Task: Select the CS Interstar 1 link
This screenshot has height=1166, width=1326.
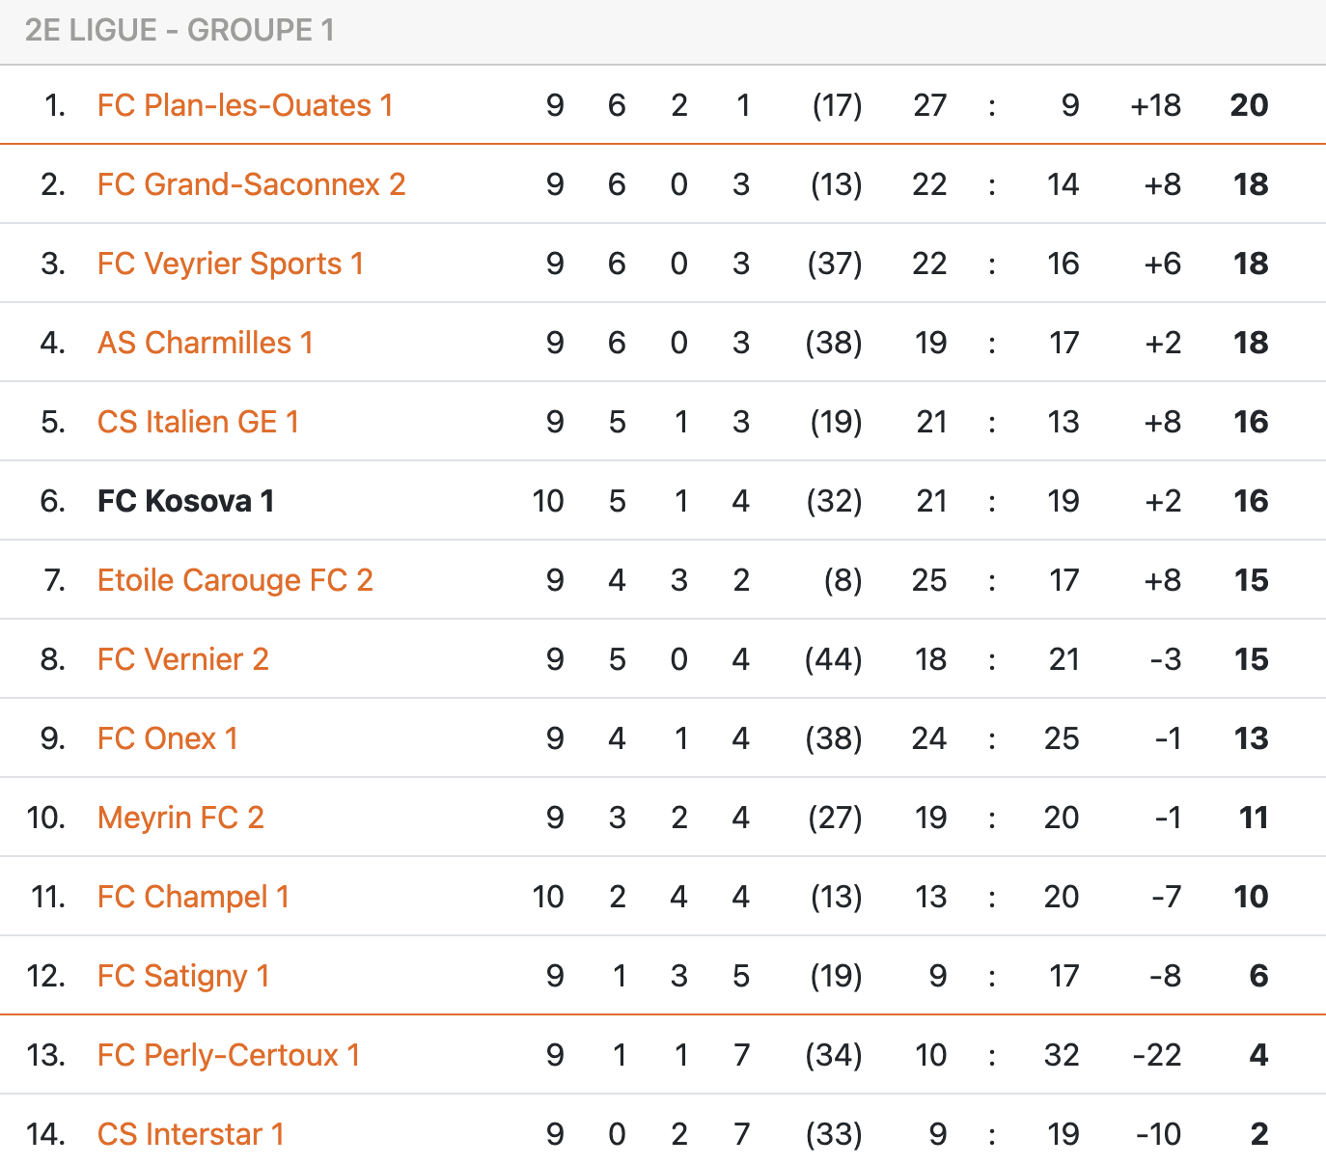Action: (x=190, y=1134)
